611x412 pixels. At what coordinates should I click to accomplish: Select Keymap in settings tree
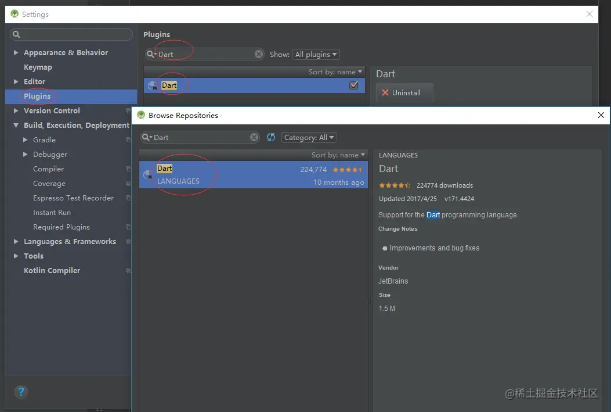pyautogui.click(x=38, y=67)
